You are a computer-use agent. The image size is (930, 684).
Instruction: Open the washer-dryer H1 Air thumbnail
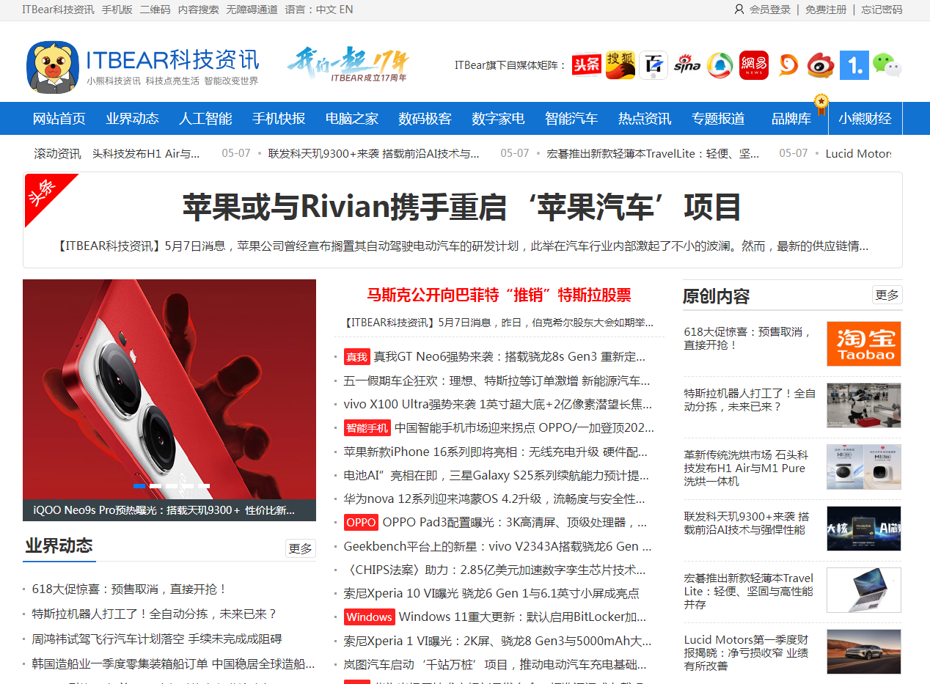pyautogui.click(x=864, y=467)
